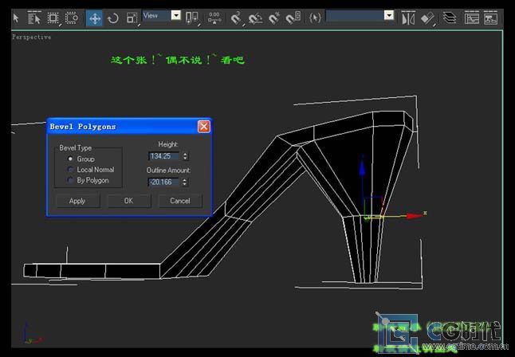Toggle Spinner Snap icon
515x357 pixels.
293,18
